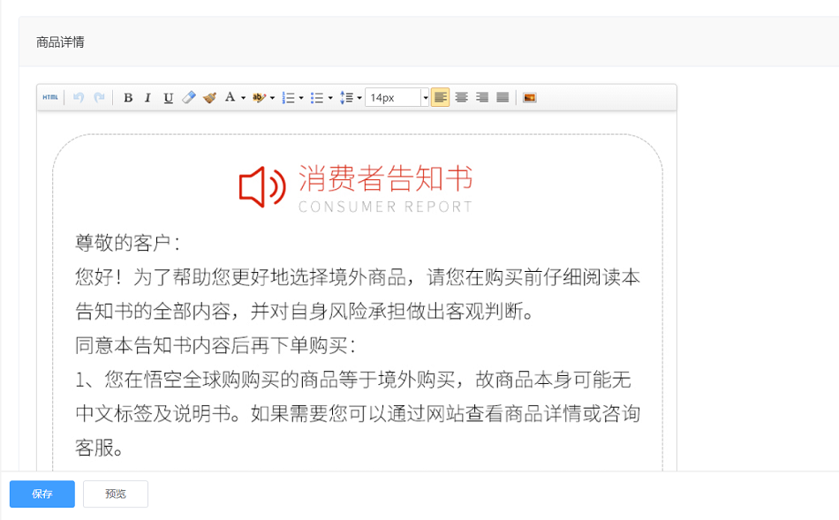Toggle underline formatting
Viewport: 839px width, 520px height.
168,97
